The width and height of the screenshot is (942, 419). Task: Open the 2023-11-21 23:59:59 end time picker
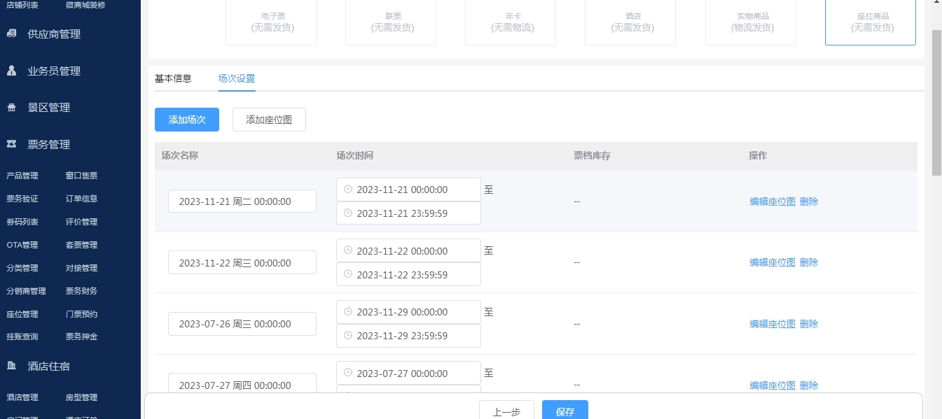[x=408, y=213]
